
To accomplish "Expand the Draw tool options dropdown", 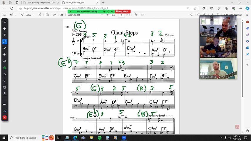I will [34, 15].
